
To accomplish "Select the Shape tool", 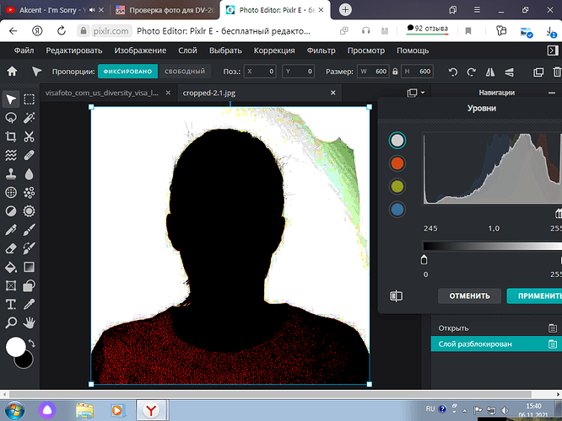I will click(x=29, y=285).
